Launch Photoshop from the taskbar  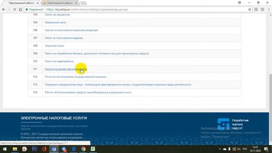[34, 149]
